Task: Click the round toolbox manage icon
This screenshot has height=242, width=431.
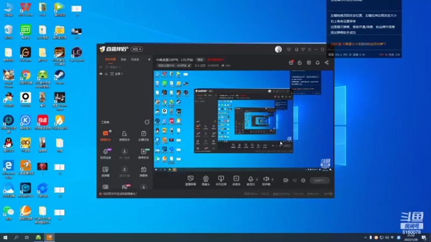Action: tap(147, 122)
